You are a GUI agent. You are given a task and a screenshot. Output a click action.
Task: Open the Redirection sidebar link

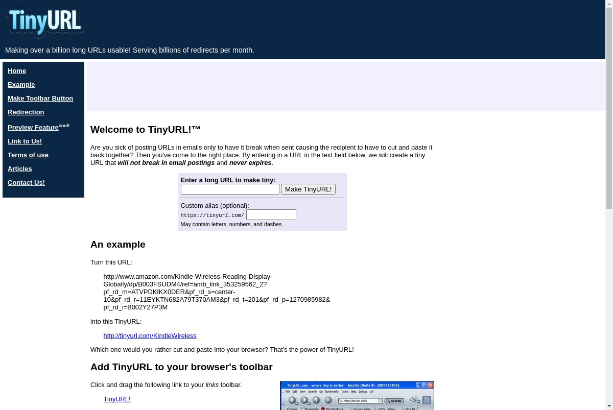click(x=26, y=112)
